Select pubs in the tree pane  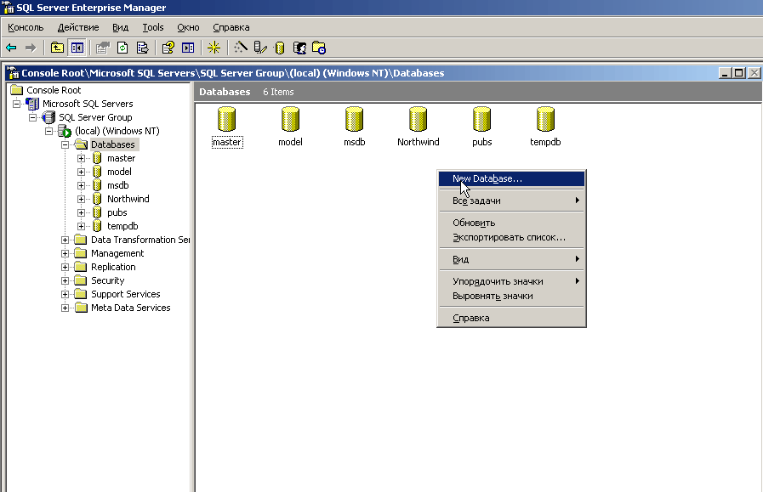tap(117, 212)
